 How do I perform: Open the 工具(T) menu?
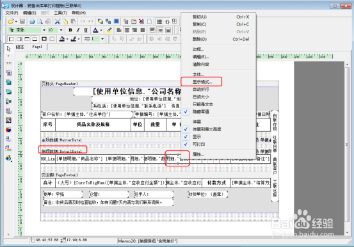[x=60, y=13]
